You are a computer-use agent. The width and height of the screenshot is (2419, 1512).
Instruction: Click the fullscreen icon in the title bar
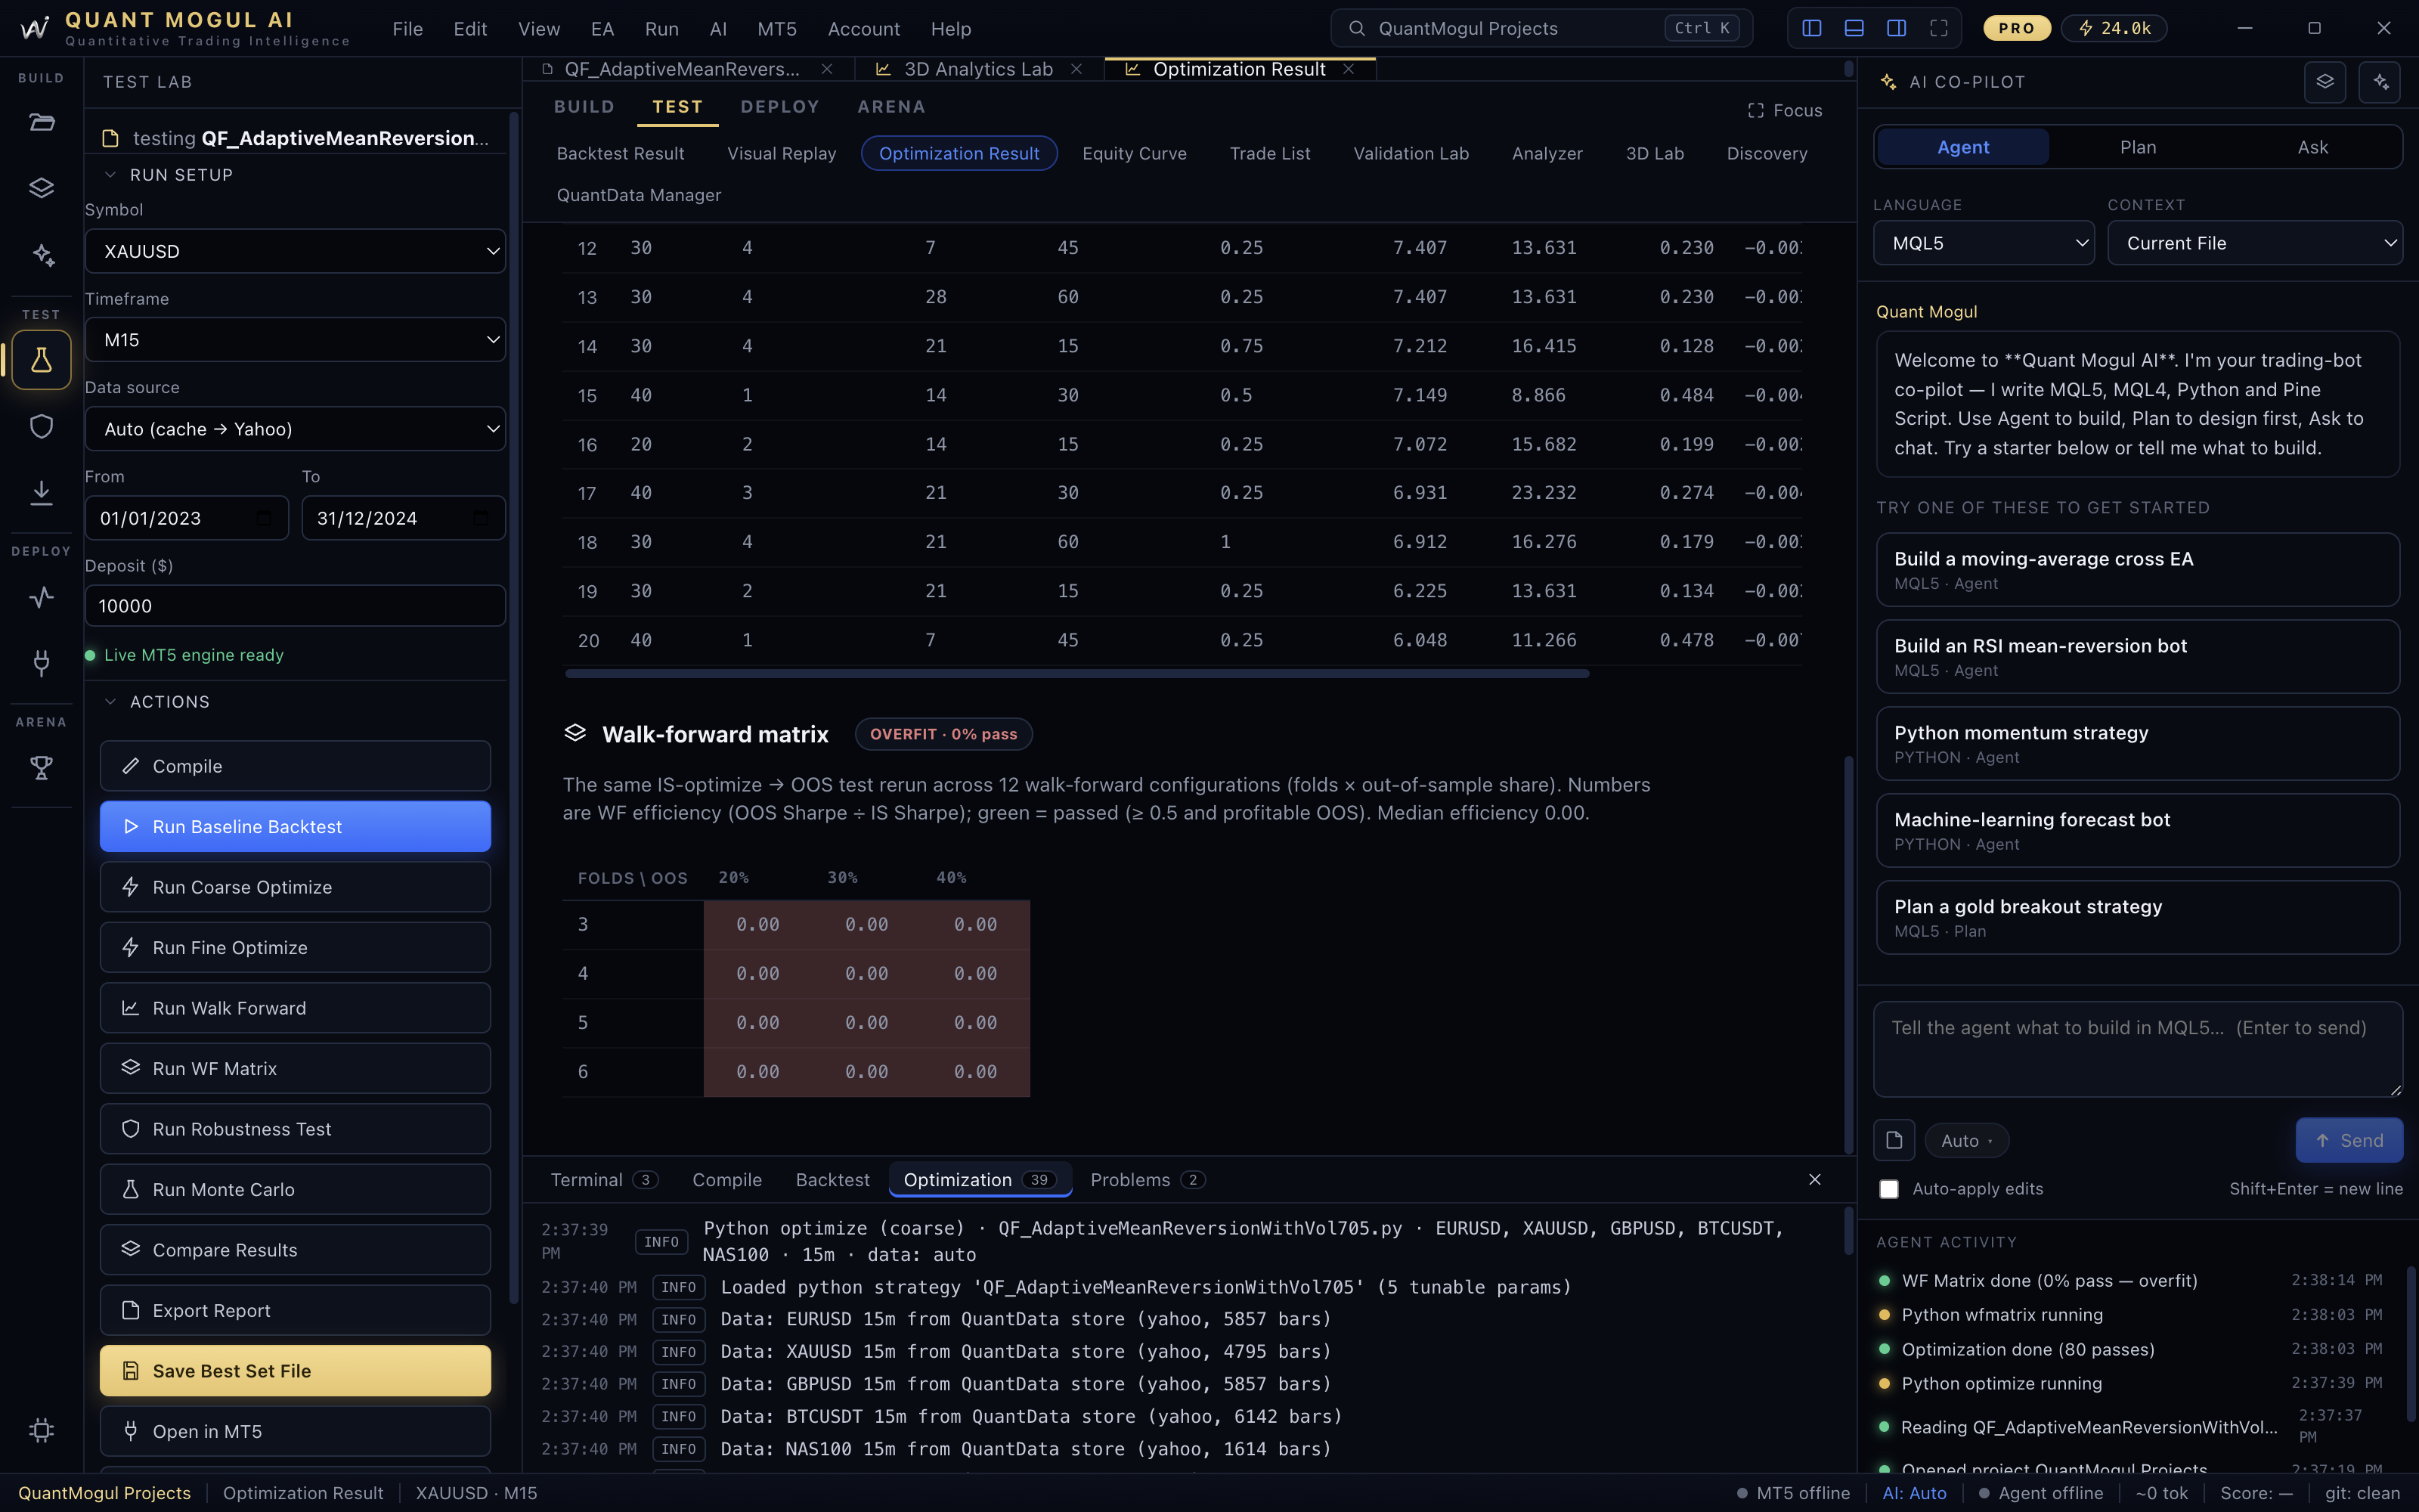[x=1938, y=28]
